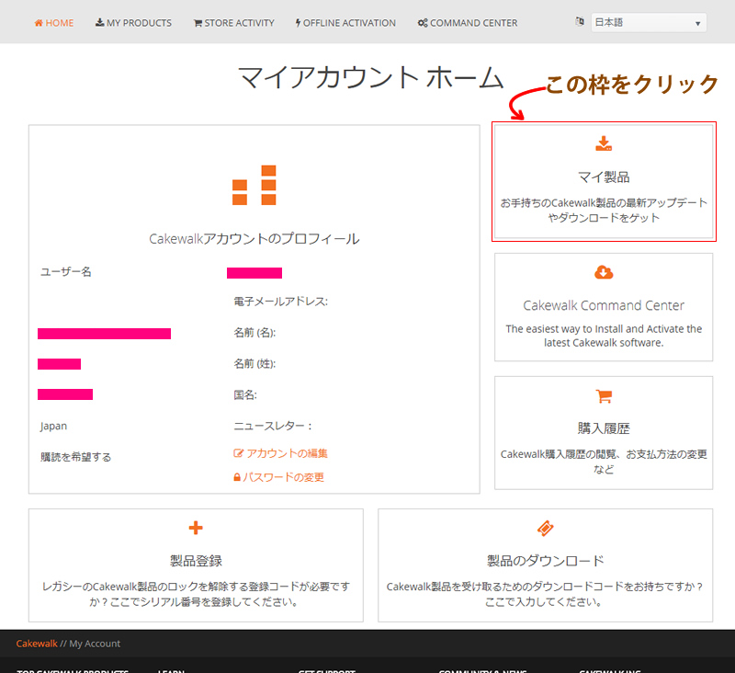Click the 'Japan' country value
Screen dimensions: 735x673
click(x=53, y=427)
